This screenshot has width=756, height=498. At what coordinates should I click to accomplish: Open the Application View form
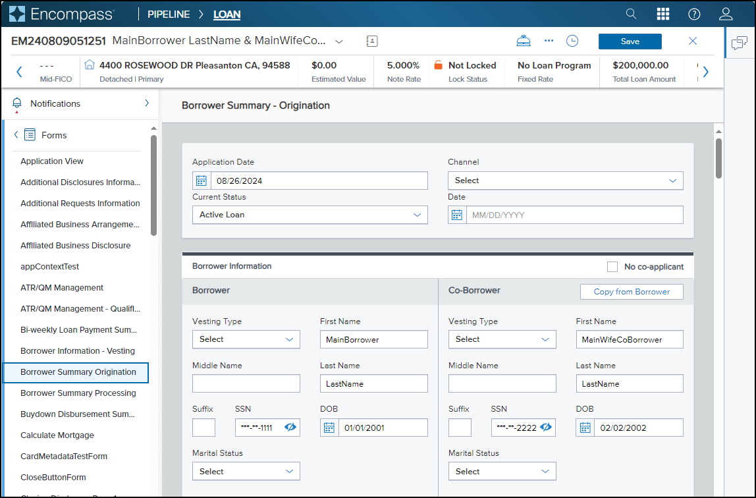pos(52,161)
